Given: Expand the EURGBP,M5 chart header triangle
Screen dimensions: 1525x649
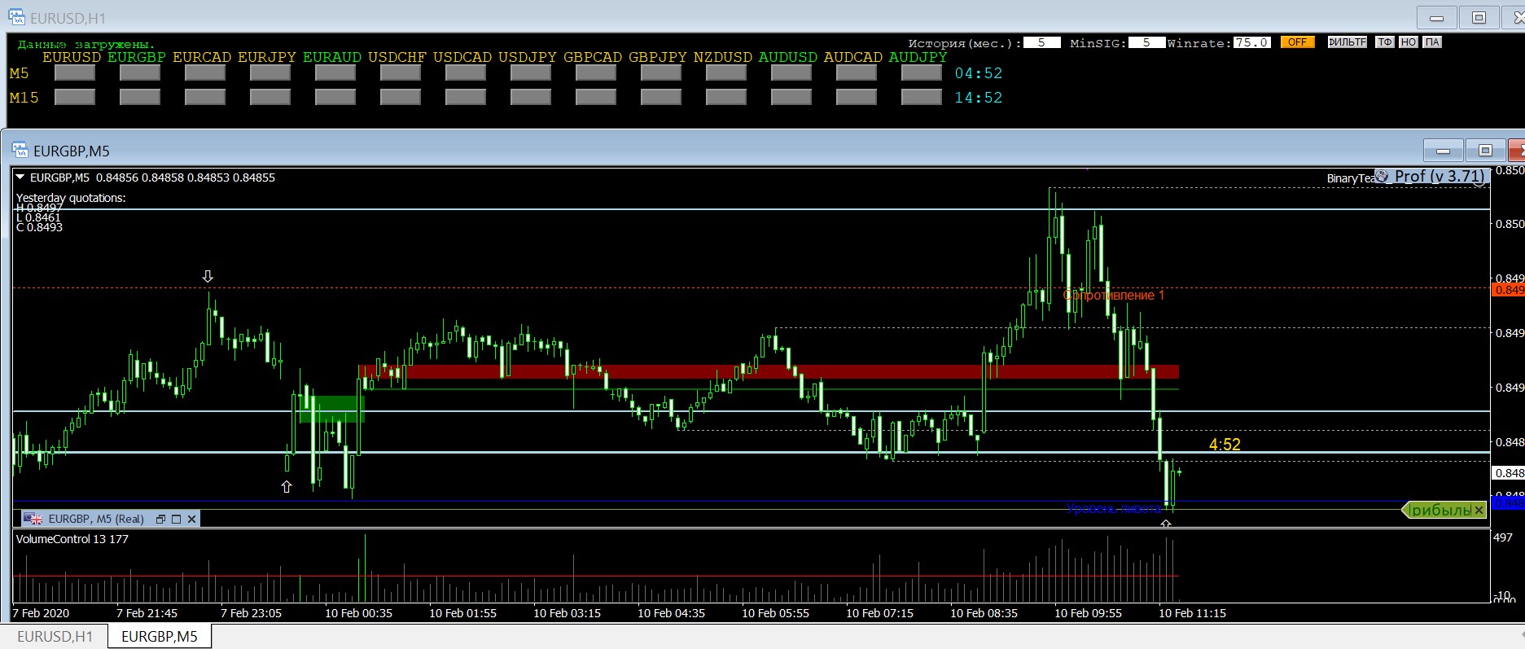Looking at the screenshot, I should point(20,178).
